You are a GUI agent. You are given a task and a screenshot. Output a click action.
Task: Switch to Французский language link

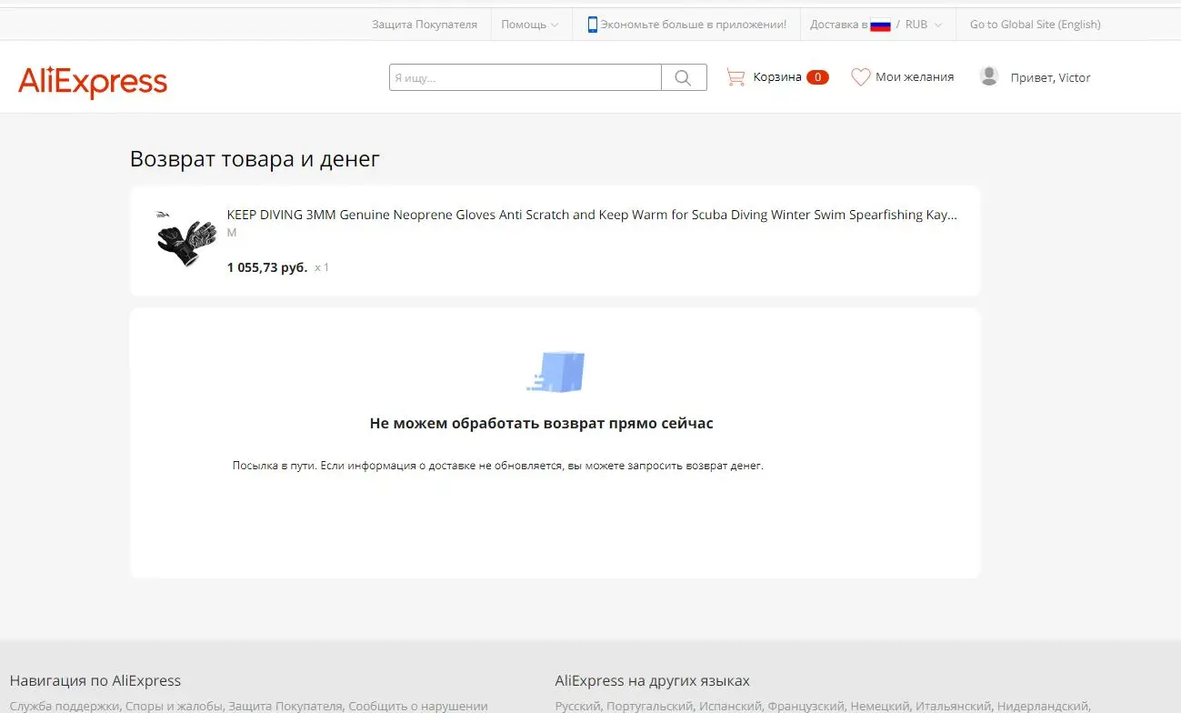tap(806, 706)
